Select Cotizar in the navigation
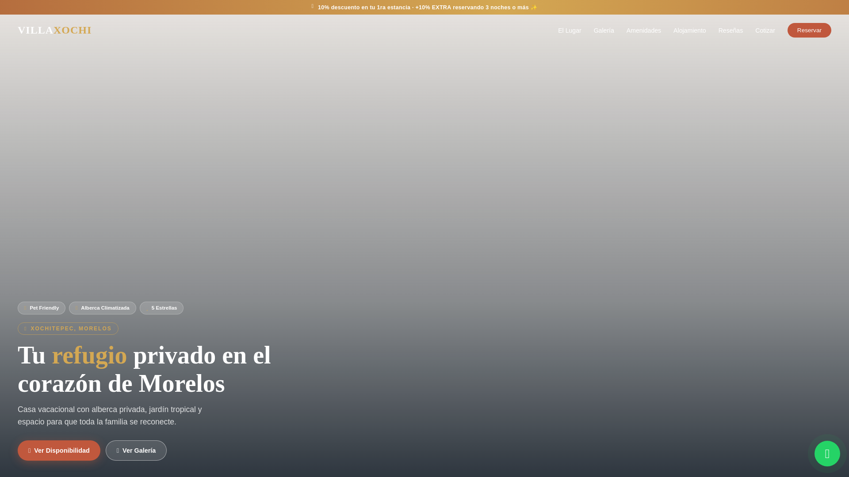The width and height of the screenshot is (849, 477). pyautogui.click(x=765, y=30)
